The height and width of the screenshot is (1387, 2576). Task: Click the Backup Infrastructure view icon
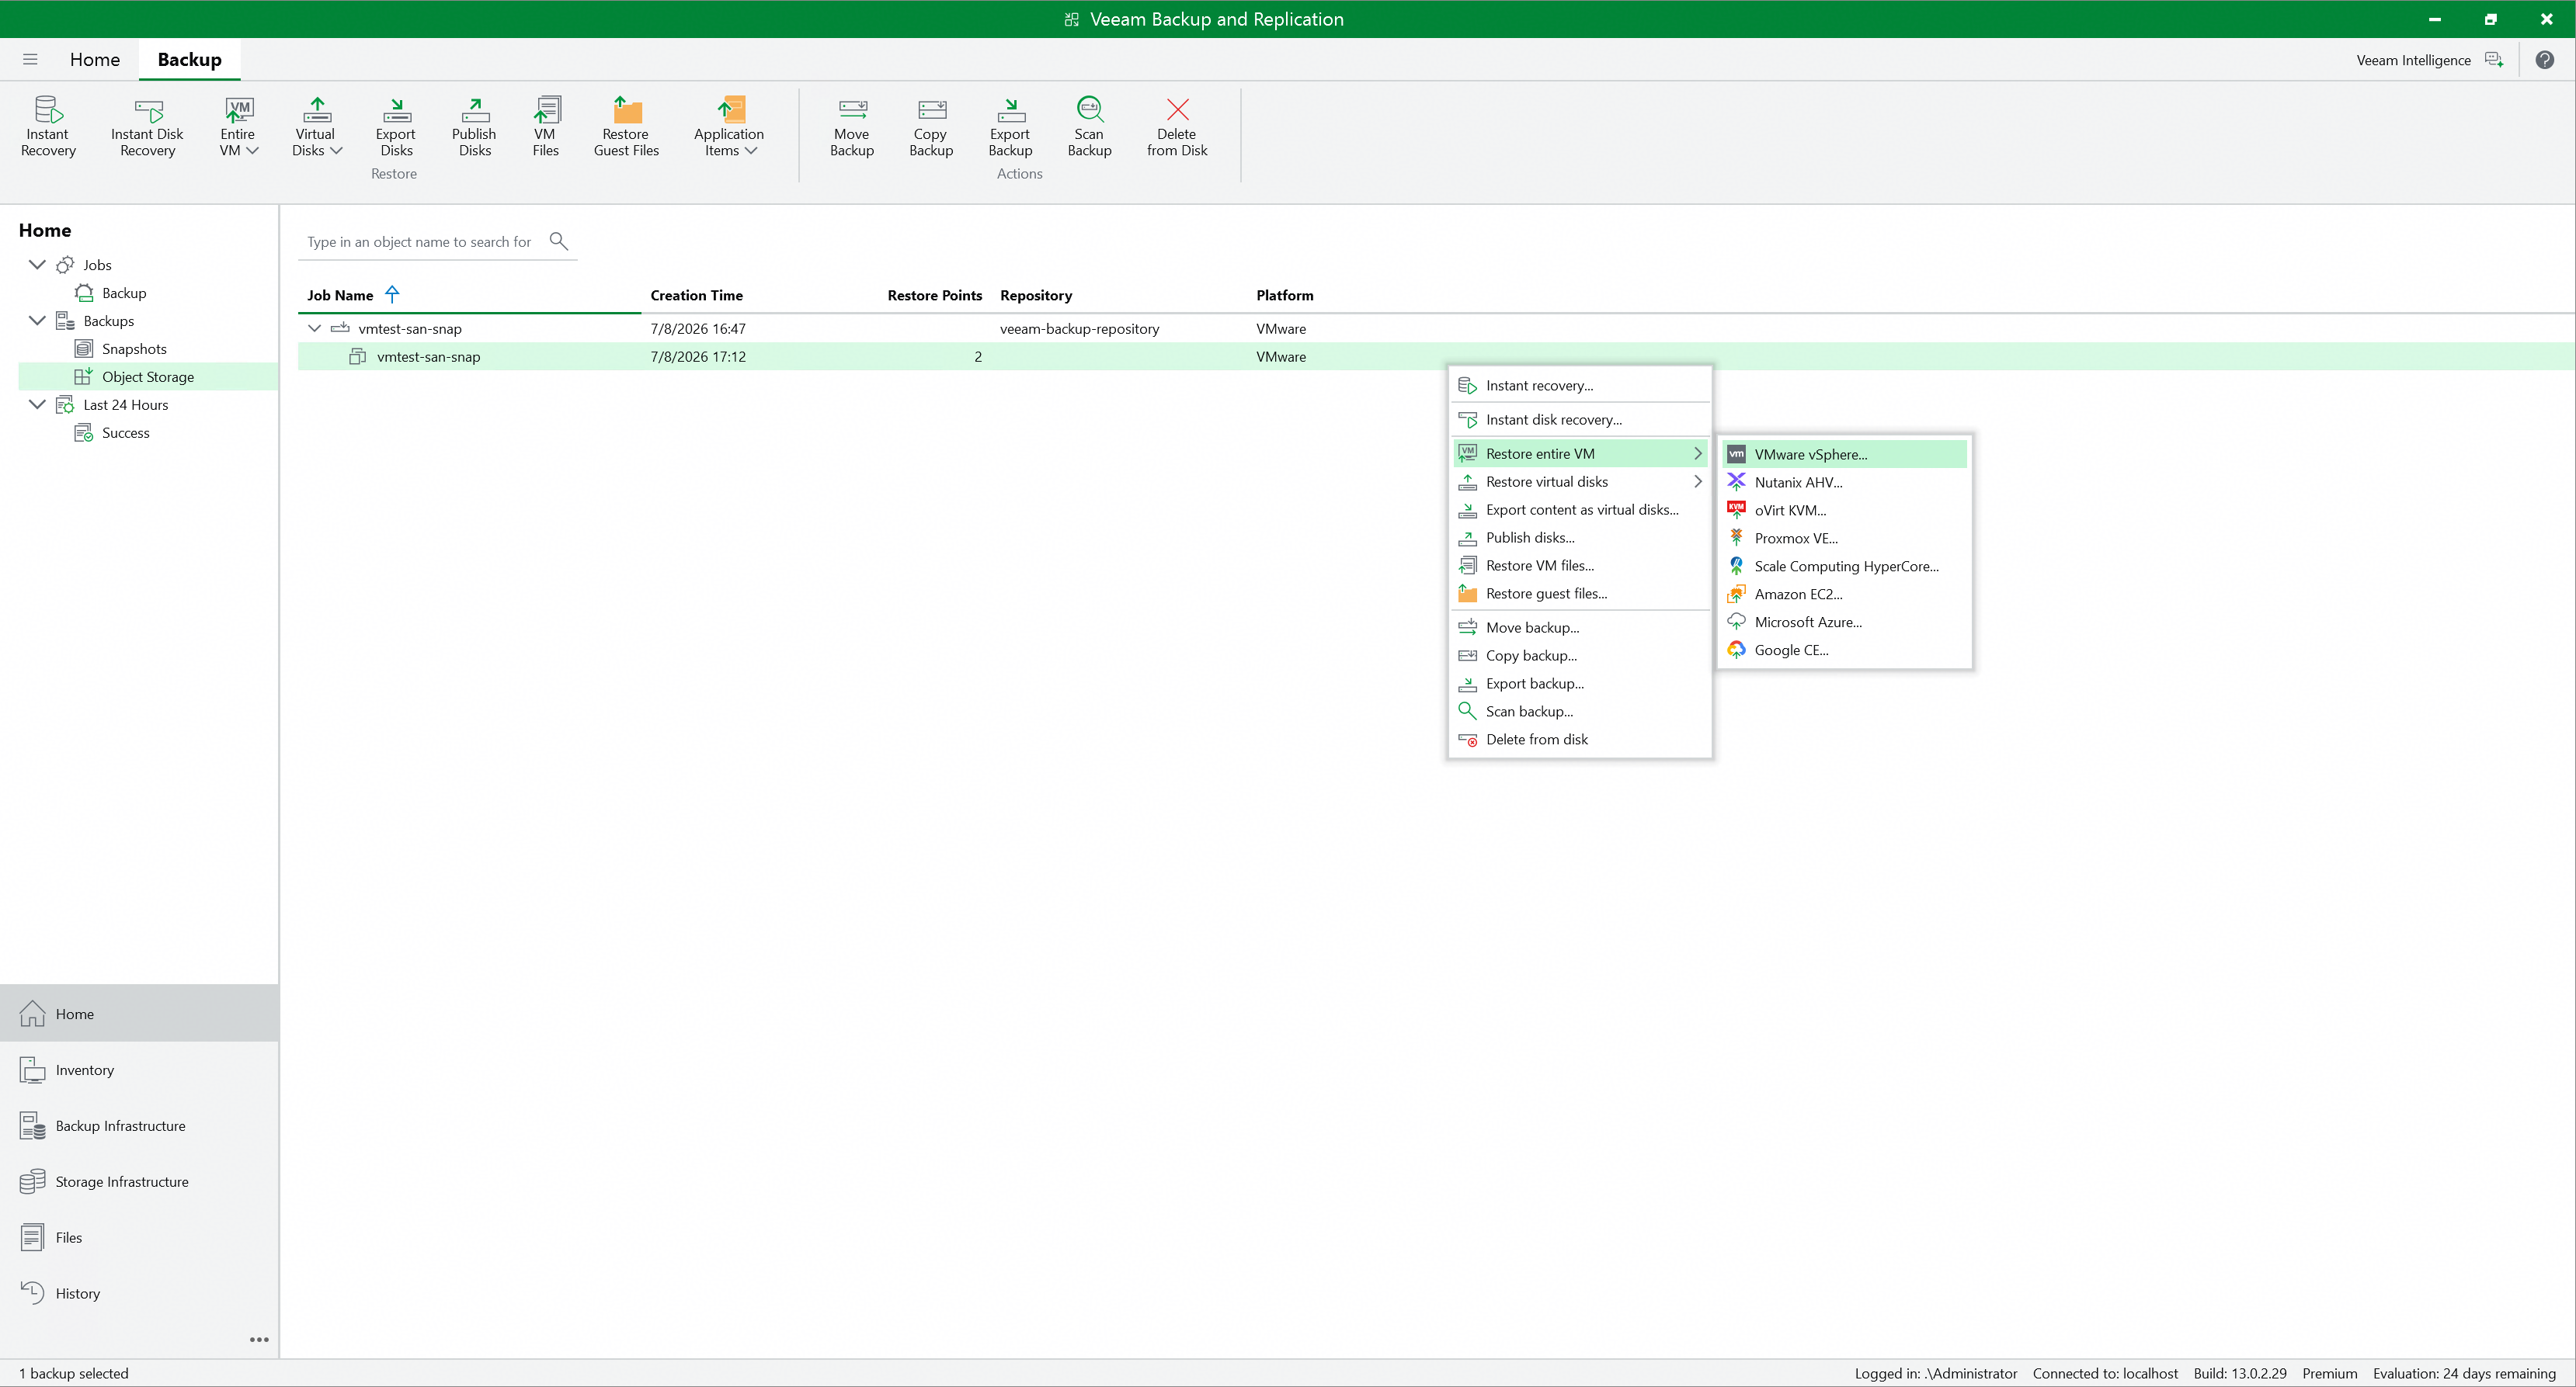33,1125
